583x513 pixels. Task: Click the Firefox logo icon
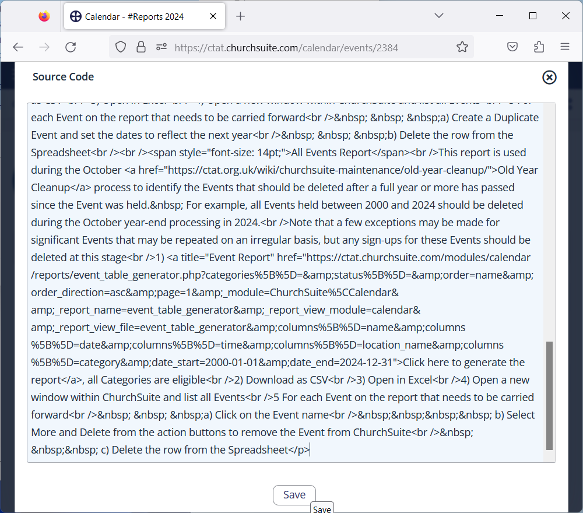(x=44, y=16)
